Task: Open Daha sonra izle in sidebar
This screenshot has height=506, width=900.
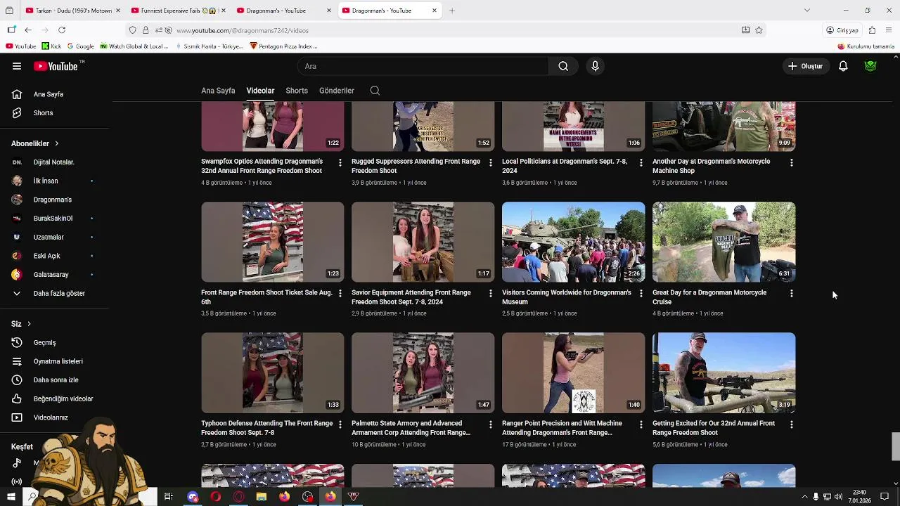Action: click(x=55, y=380)
